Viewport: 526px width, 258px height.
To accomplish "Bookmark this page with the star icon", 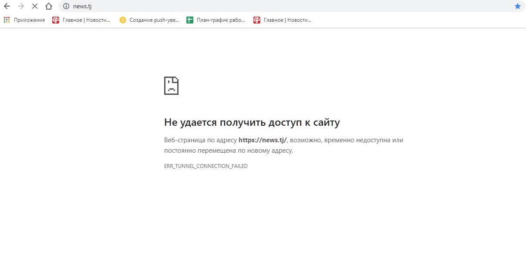I will 517,6.
